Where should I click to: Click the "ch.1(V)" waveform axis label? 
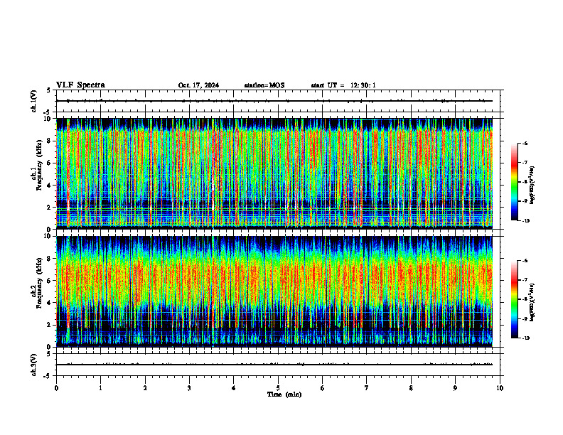tap(34, 101)
